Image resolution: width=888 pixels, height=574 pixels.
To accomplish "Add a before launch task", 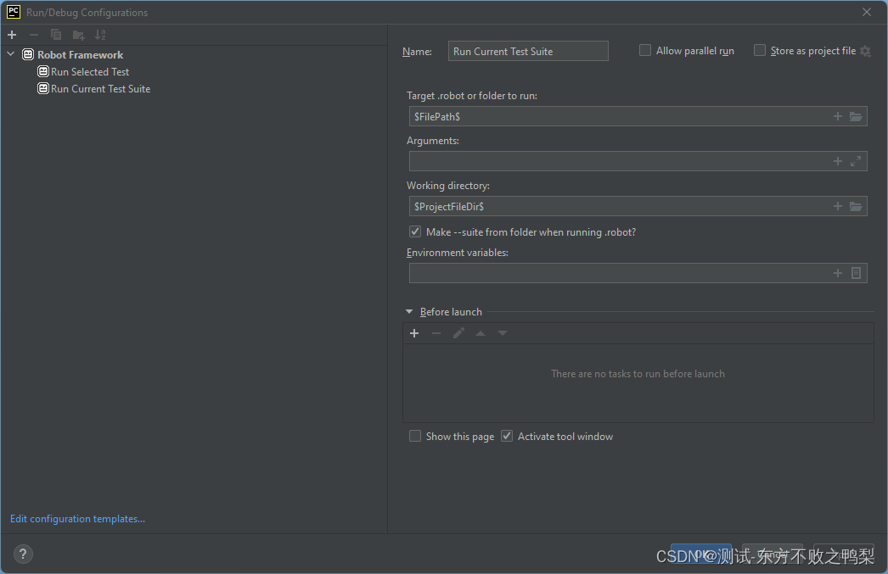I will pos(414,334).
